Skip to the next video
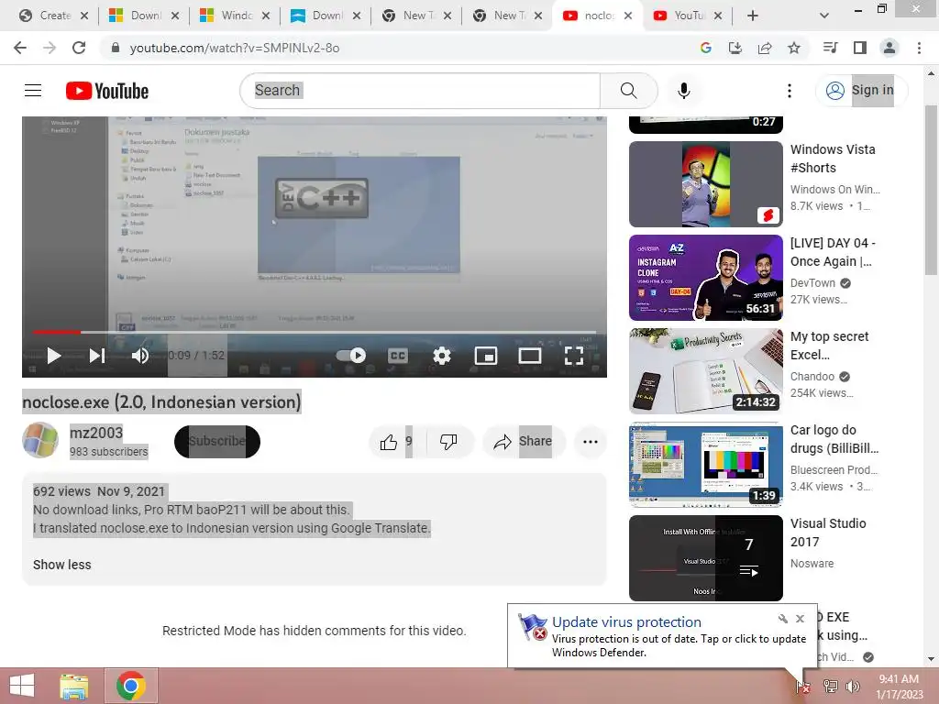 click(x=97, y=356)
